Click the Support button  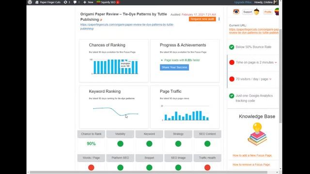click(248, 12)
